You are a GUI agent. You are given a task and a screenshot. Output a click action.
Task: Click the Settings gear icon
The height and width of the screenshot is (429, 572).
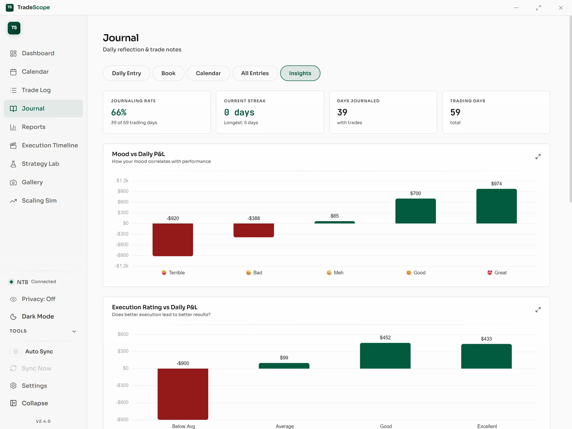click(x=13, y=386)
